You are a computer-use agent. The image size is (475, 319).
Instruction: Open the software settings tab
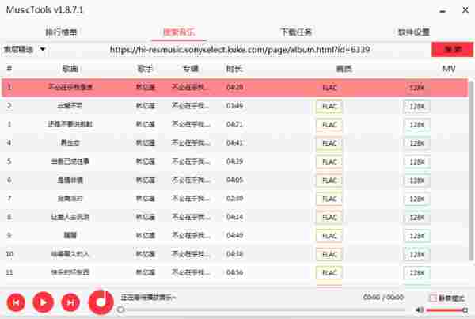413,32
